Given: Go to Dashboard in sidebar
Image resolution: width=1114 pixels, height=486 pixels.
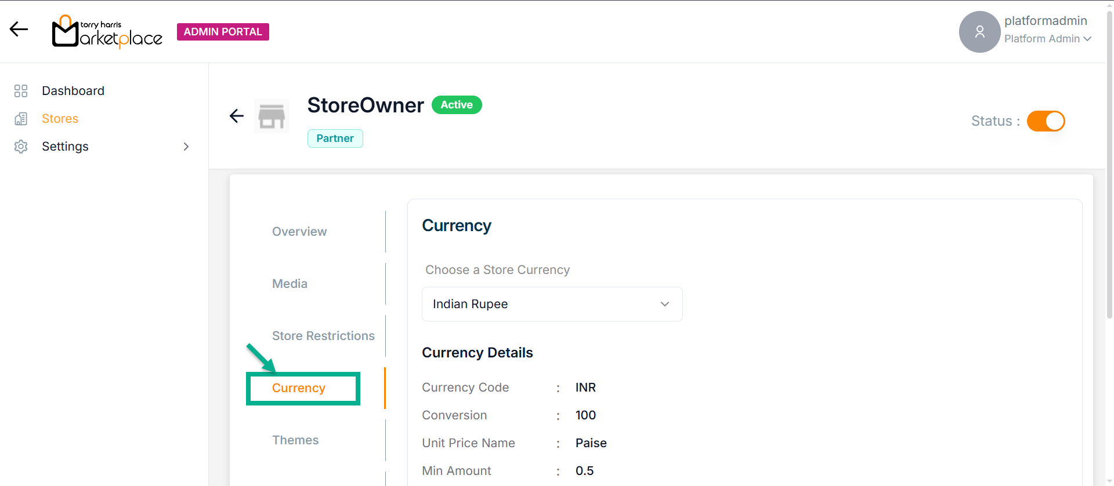Looking at the screenshot, I should pyautogui.click(x=73, y=91).
